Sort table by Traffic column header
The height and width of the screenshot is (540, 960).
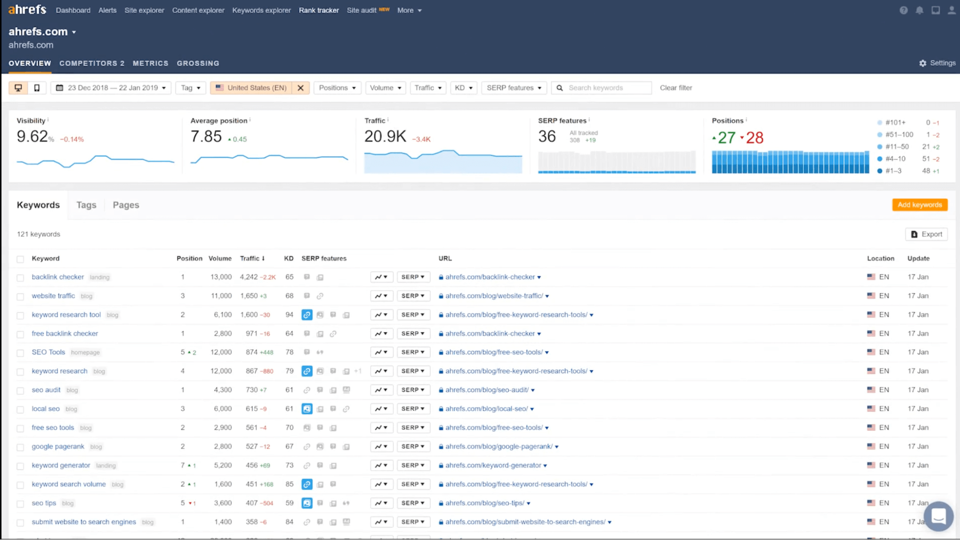tap(252, 258)
